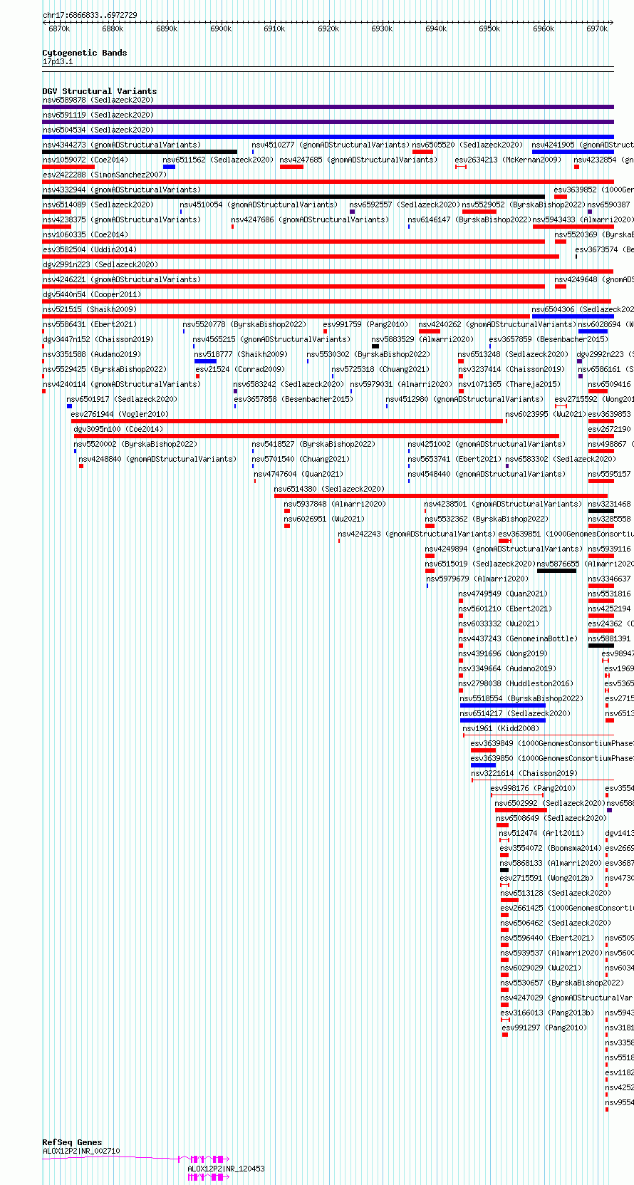Click the 17p13.1 band label
The image size is (634, 1185).
[x=58, y=62]
